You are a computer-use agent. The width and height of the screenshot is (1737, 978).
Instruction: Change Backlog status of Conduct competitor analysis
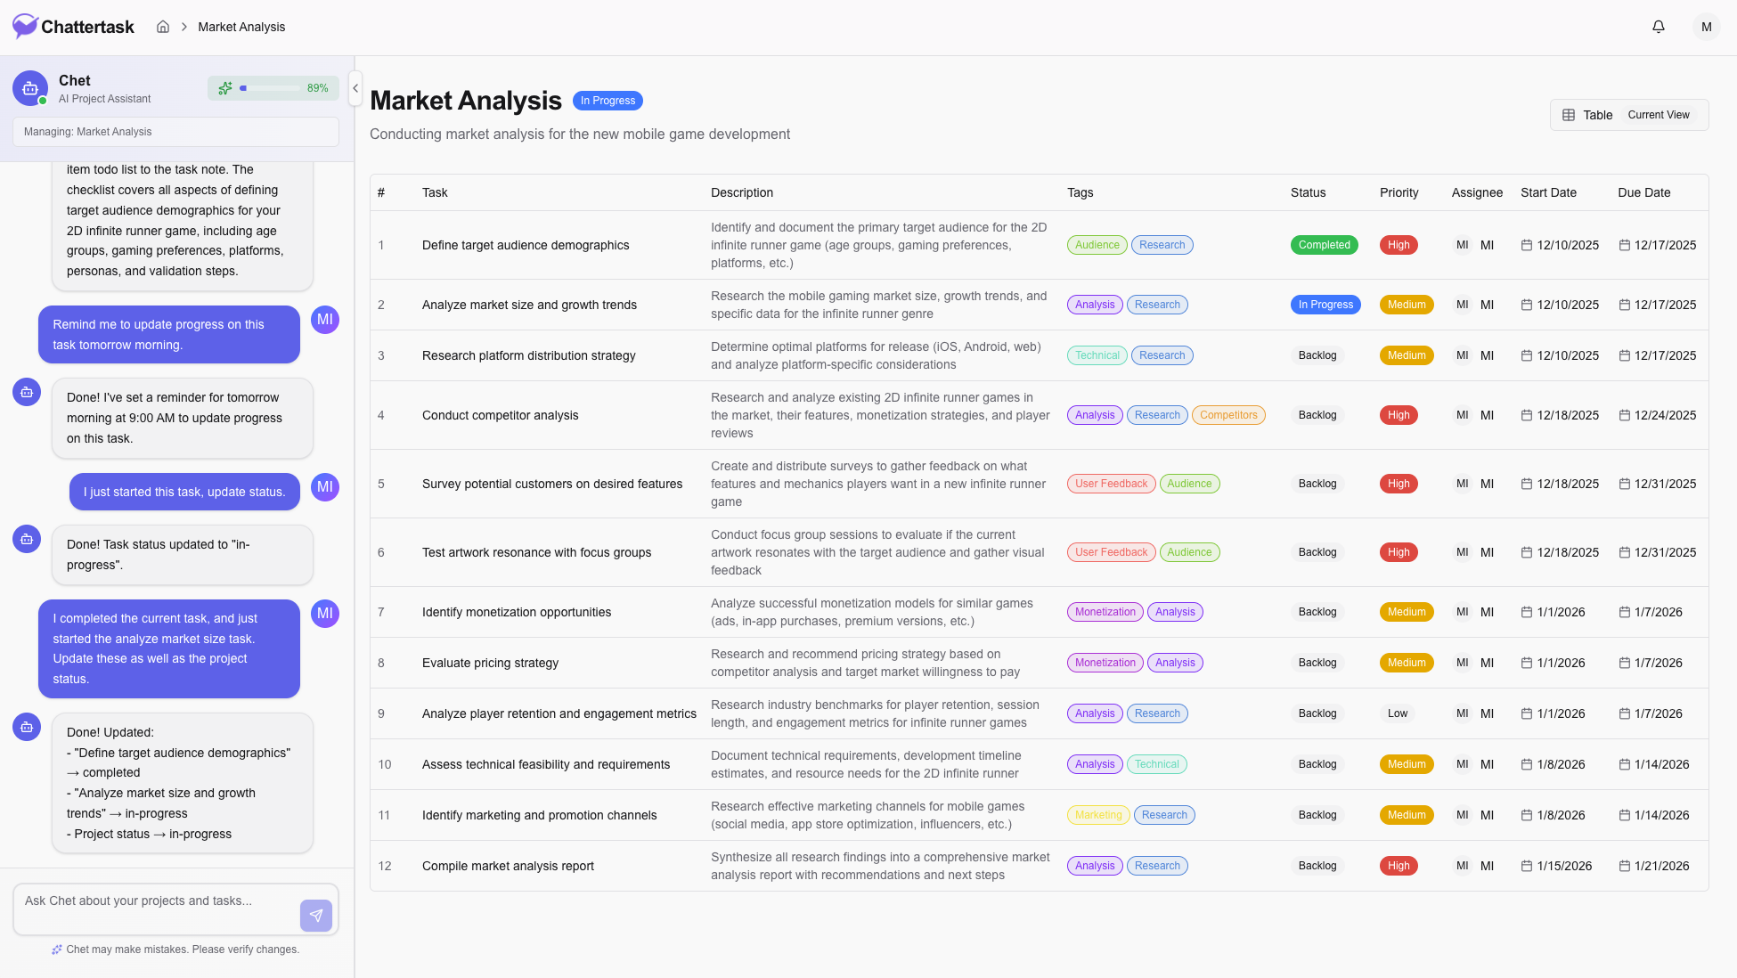(1317, 415)
